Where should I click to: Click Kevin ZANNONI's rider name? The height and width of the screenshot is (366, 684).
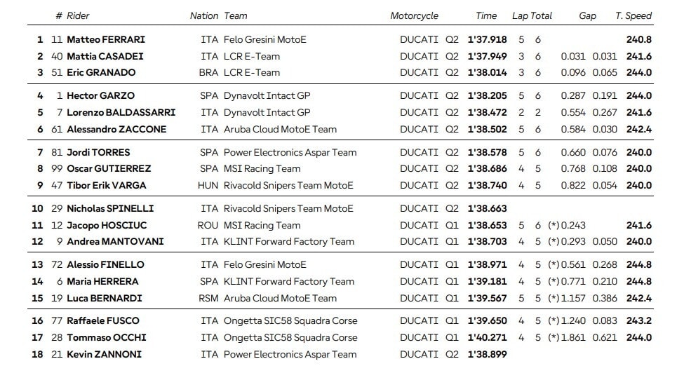pos(104,354)
